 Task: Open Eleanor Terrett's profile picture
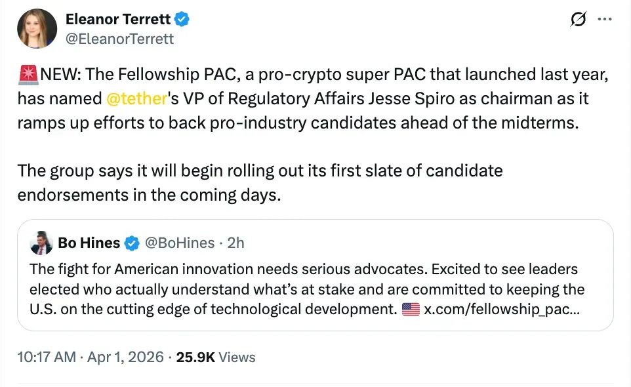[37, 28]
